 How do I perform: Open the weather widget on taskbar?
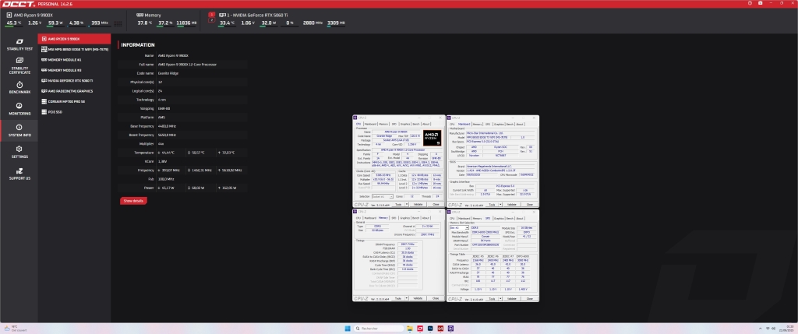pyautogui.click(x=14, y=329)
